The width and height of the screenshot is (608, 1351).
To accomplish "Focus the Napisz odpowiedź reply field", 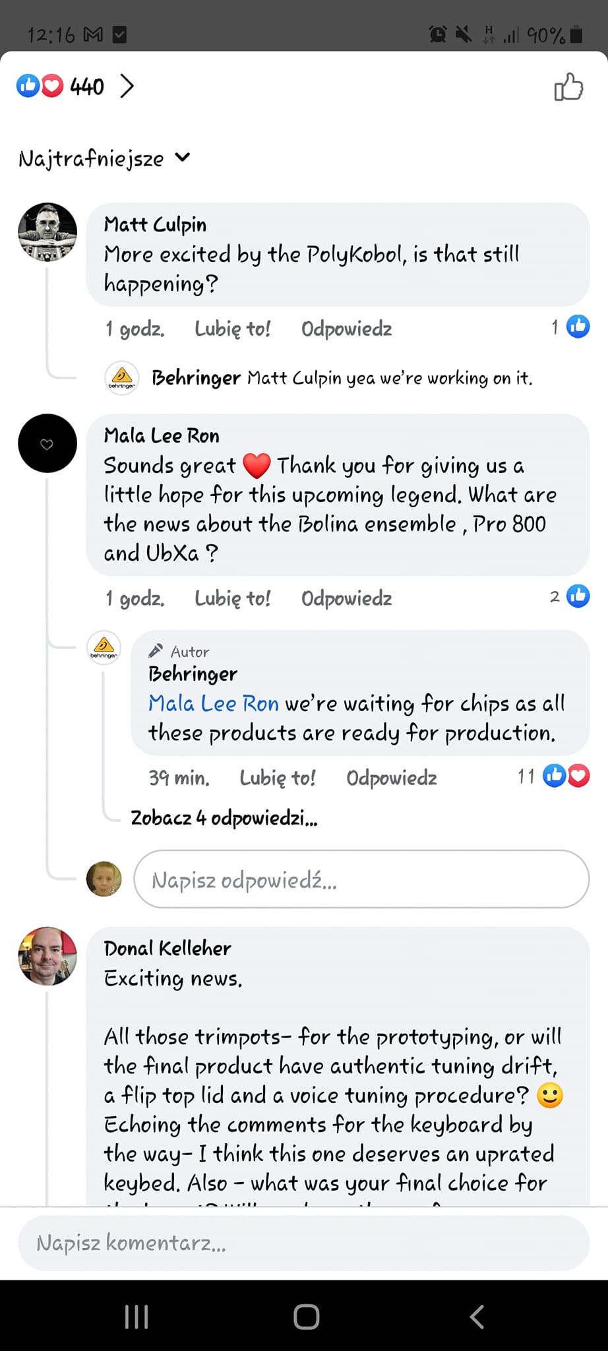I will point(361,879).
